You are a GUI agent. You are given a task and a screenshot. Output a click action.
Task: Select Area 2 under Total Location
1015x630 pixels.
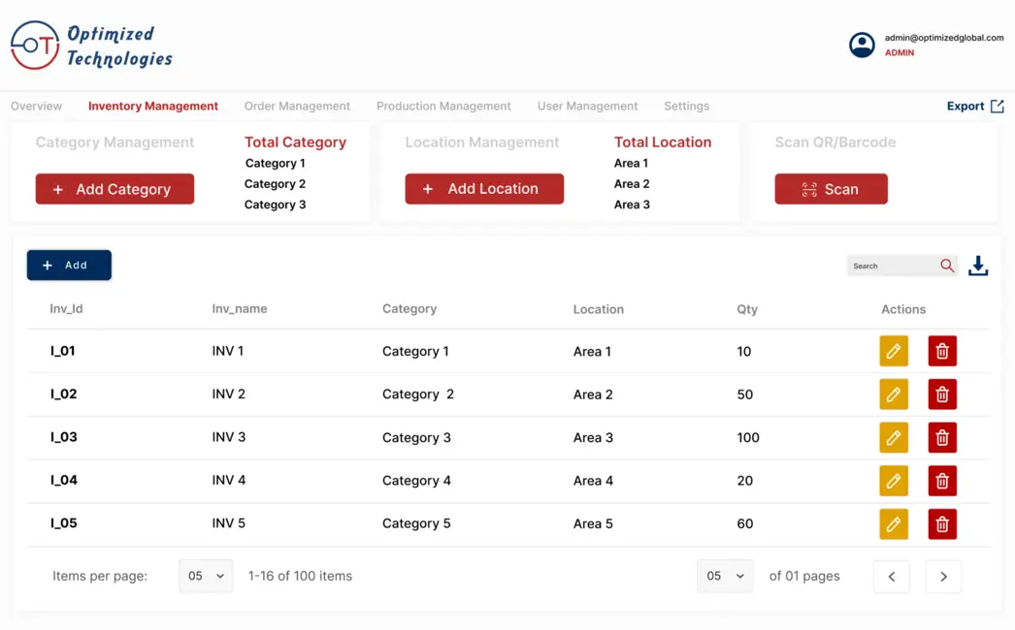(x=632, y=184)
